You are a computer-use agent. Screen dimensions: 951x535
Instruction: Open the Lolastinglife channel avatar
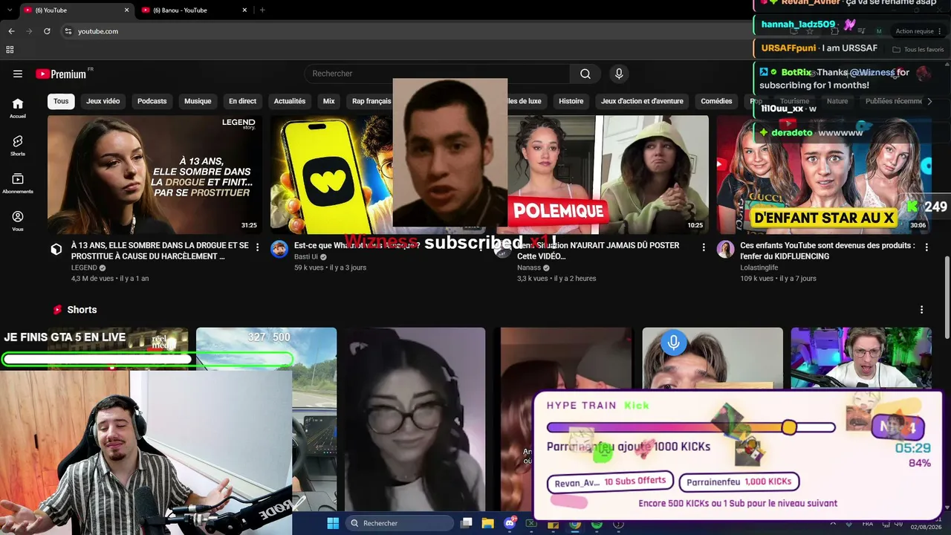(725, 249)
